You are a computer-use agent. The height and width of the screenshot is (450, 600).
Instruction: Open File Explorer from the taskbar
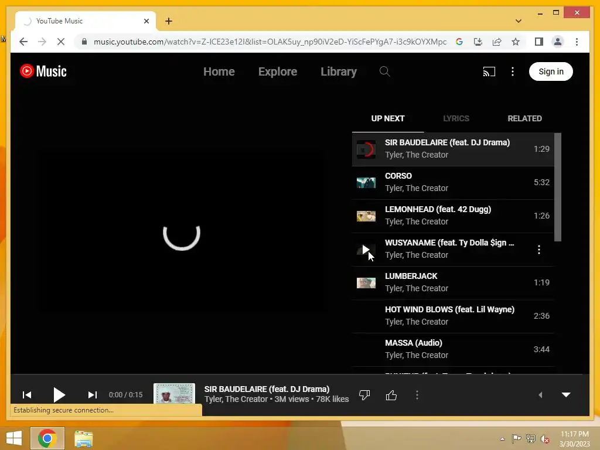(x=83, y=438)
